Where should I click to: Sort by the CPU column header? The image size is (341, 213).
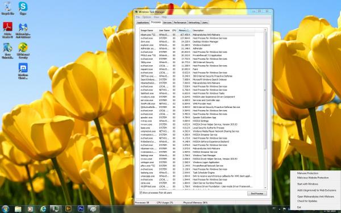(174, 31)
